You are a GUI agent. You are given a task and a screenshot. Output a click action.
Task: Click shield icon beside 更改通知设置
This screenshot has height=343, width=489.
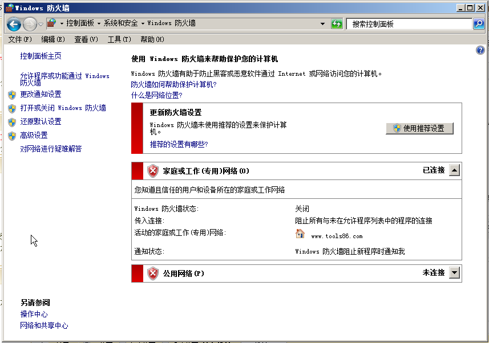[12, 95]
